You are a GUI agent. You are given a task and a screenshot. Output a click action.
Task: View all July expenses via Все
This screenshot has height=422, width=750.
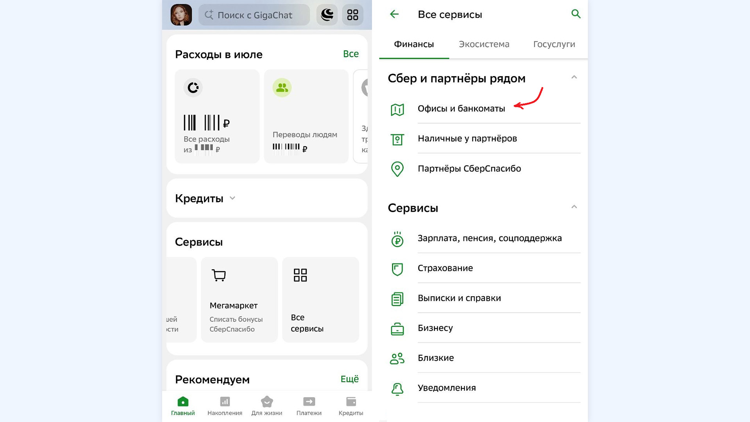[x=351, y=54]
